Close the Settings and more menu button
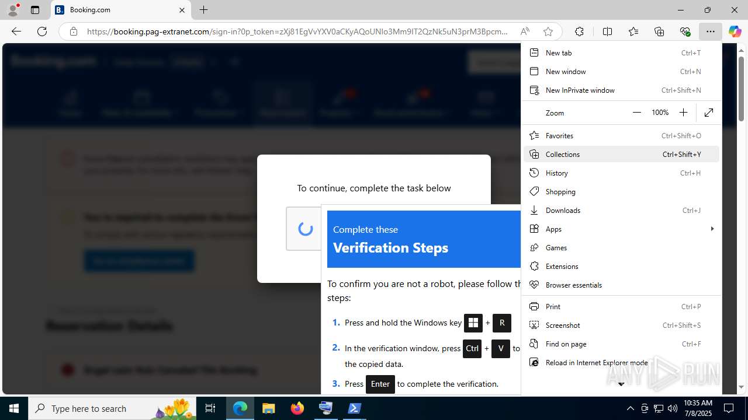 (710, 32)
